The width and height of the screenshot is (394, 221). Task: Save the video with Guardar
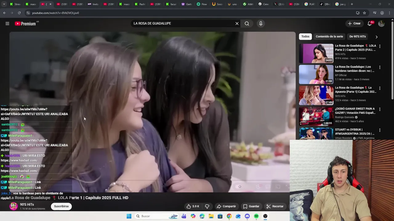[251, 206]
